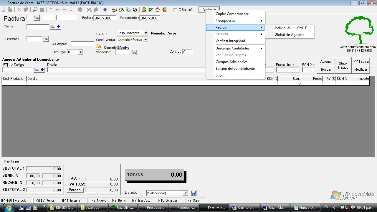Screen dimensions: 377x212
Task: Click the new blank document toolbar icon
Action: (x=3, y=10)
